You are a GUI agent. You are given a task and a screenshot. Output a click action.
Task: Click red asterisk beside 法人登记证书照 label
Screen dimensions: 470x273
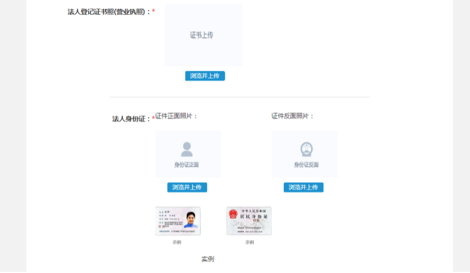(x=153, y=11)
